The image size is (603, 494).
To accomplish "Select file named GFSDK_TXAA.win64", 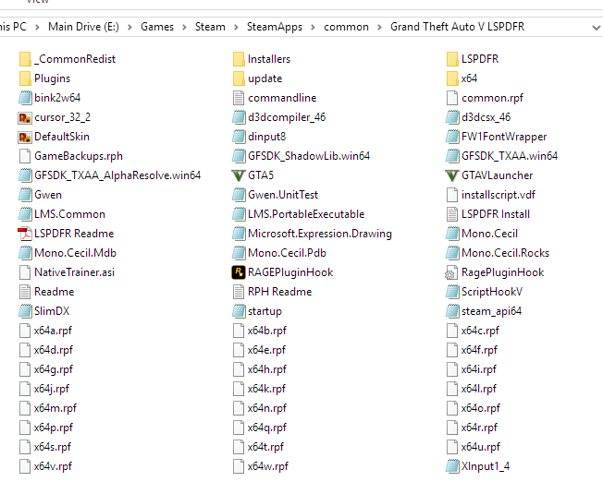I will 510,156.
